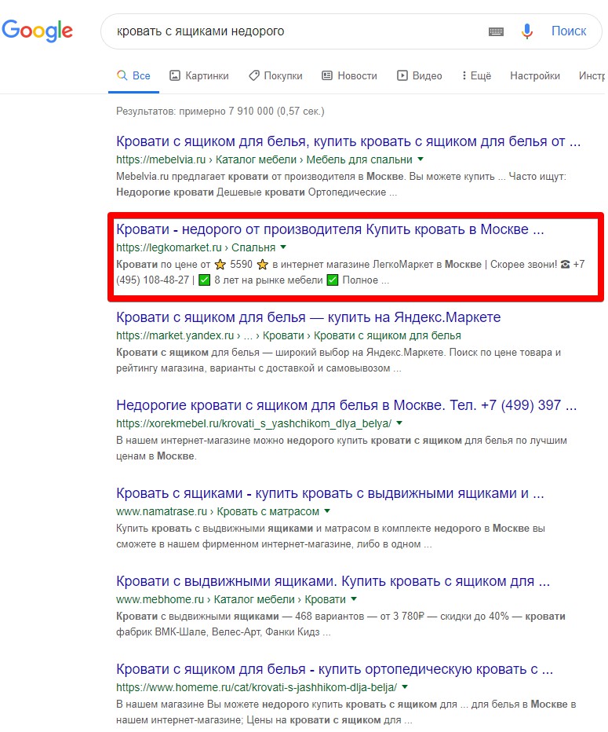This screenshot has width=608, height=732.
Task: Expand dropdown arrow next to mebhome.ru Кровати
Action: [x=354, y=598]
